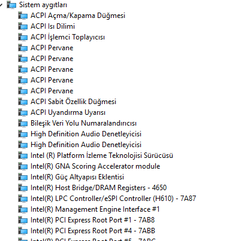Click the Bileşik Veri Yolu Numaralandırıcısı icon
The width and height of the screenshot is (242, 241).
23,123
